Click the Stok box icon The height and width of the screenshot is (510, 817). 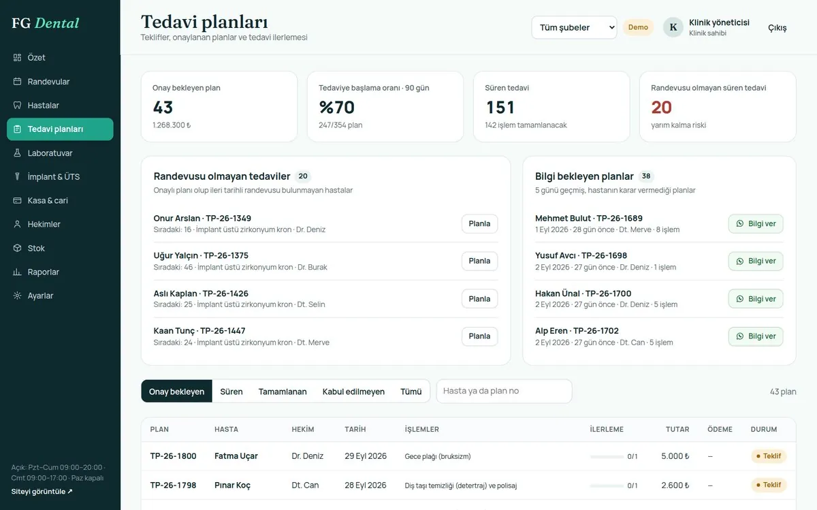point(18,248)
